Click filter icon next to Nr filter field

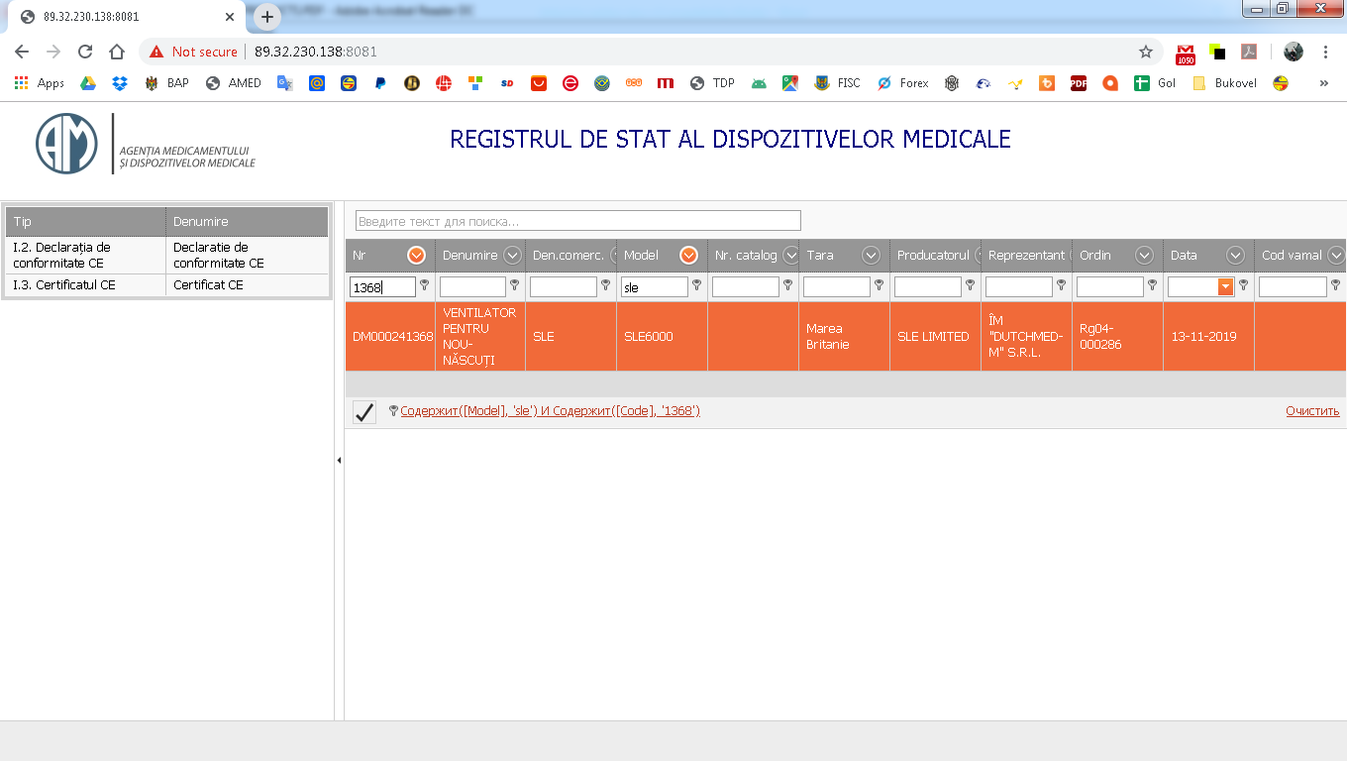425,285
